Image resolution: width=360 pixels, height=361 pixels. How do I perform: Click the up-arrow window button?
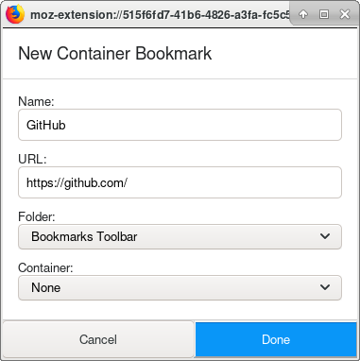click(303, 14)
